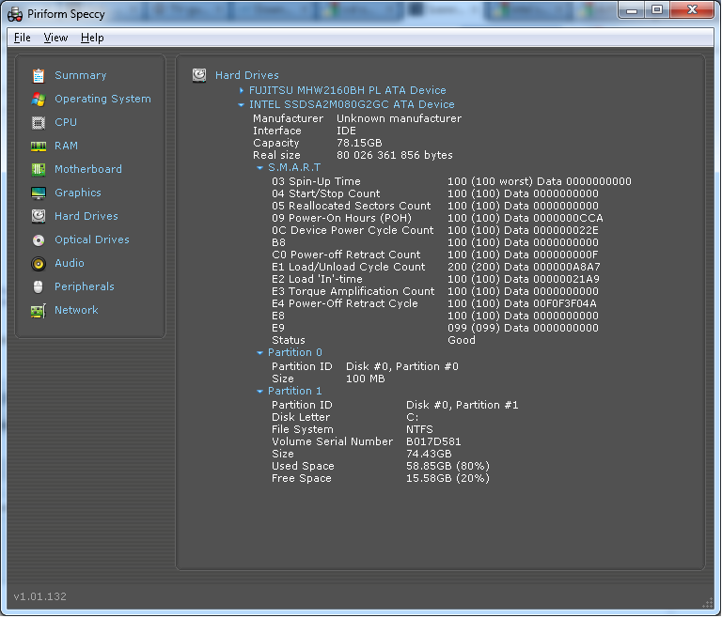Click the Operating System Windows flag icon
Image resolution: width=722 pixels, height=618 pixels.
click(x=39, y=99)
